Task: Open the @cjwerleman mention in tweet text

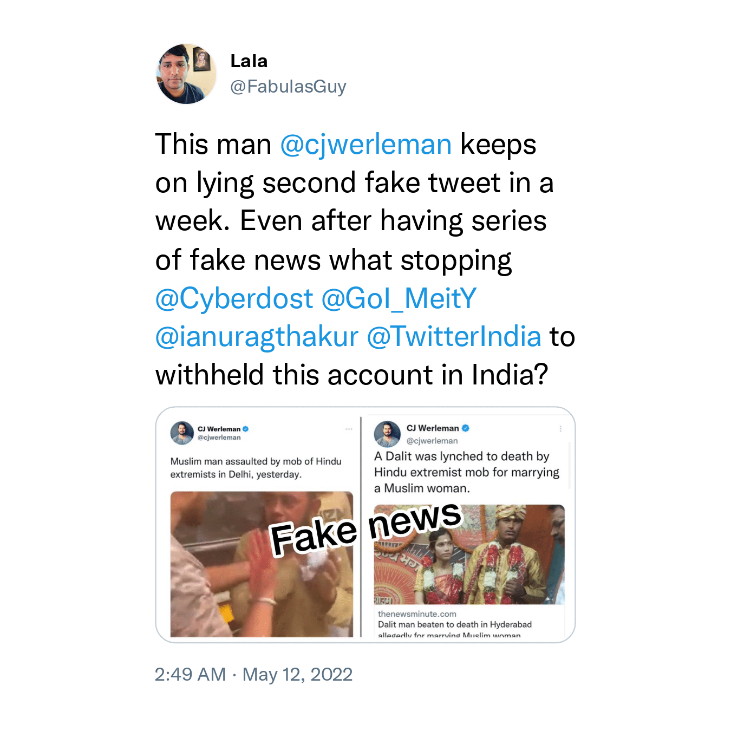Action: point(366,145)
